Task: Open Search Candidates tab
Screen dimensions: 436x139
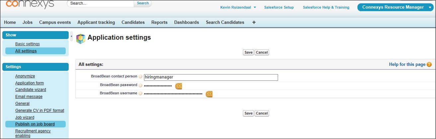Action: 225,22
